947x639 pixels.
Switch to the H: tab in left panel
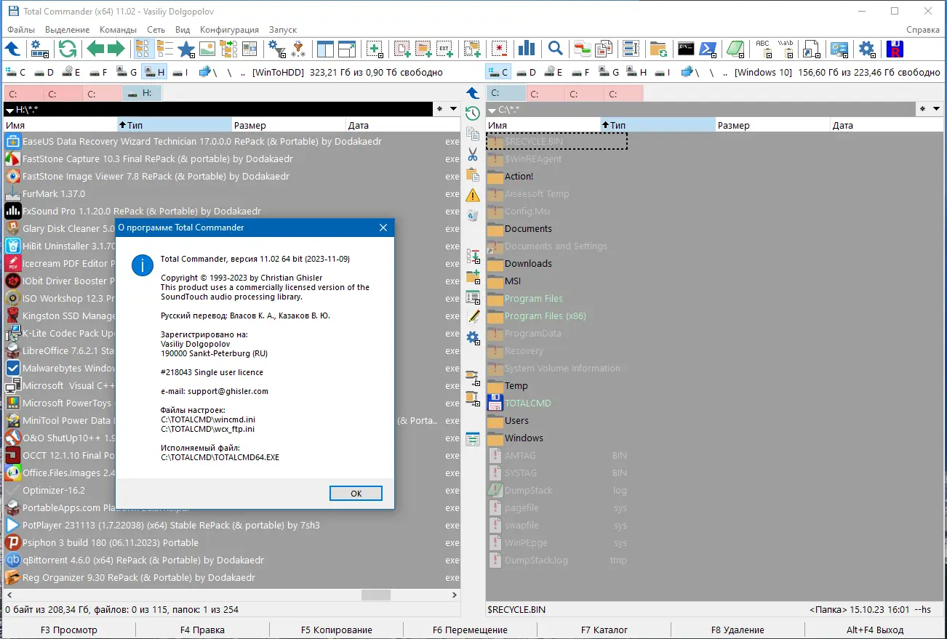click(142, 93)
